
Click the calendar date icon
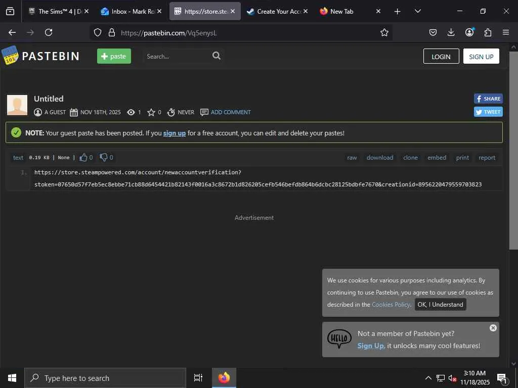(x=74, y=113)
